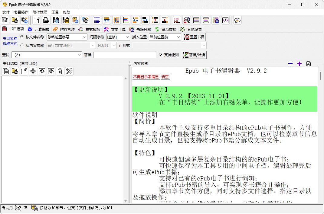The width and height of the screenshot is (324, 214).
Task: Click the four-arrow move icon in 书目结构
Action: pos(33,71)
